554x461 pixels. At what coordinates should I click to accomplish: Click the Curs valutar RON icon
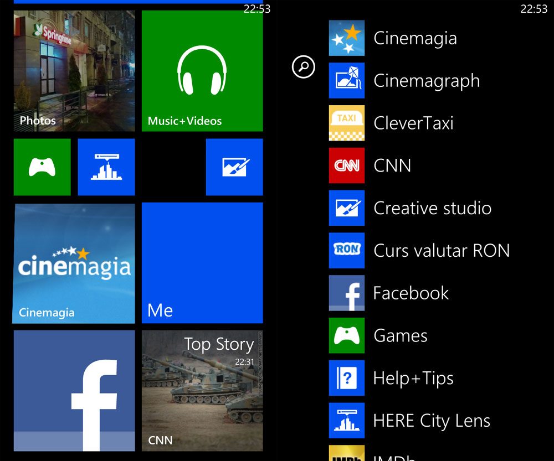click(x=347, y=250)
